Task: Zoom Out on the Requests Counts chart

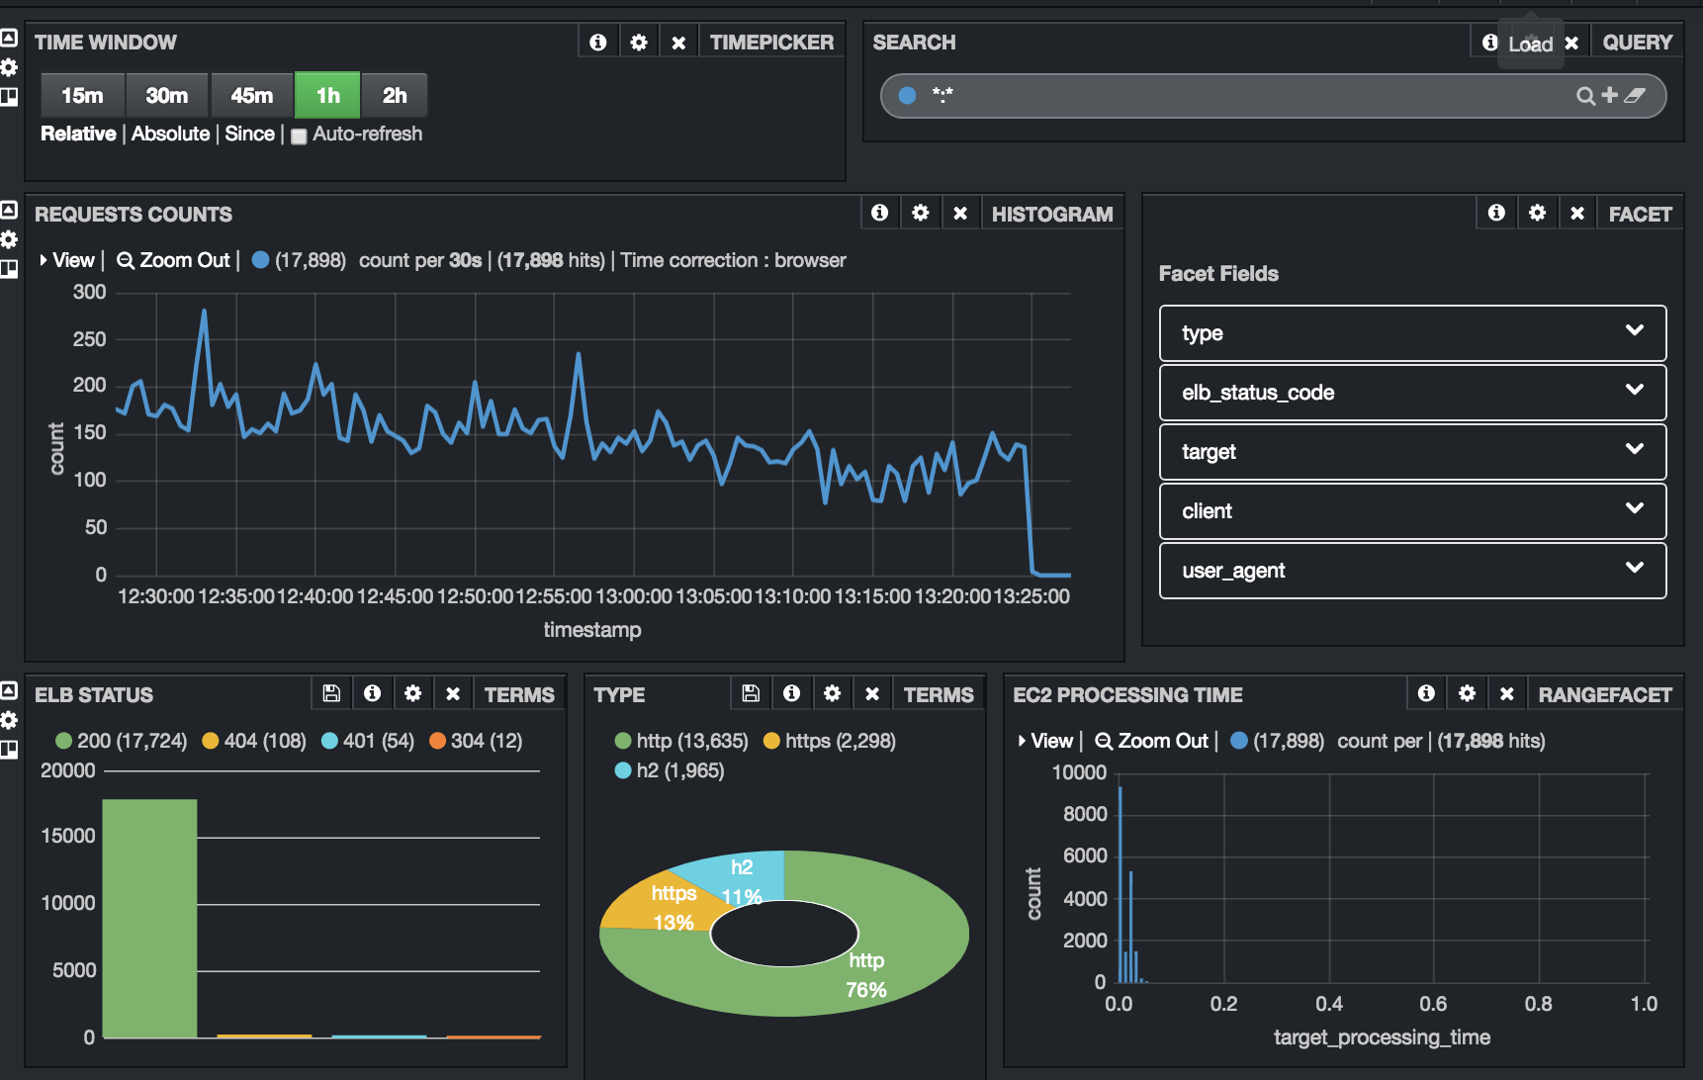Action: pyautogui.click(x=173, y=260)
